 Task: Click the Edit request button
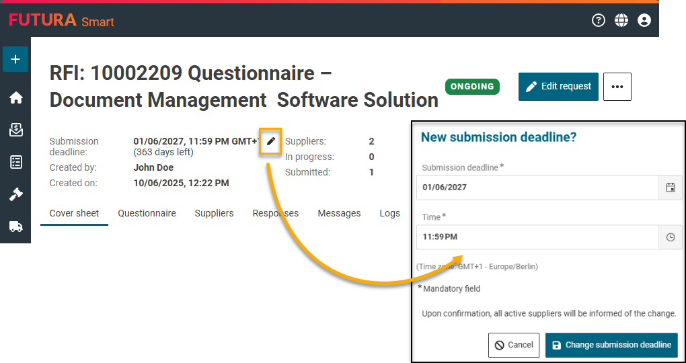(558, 87)
